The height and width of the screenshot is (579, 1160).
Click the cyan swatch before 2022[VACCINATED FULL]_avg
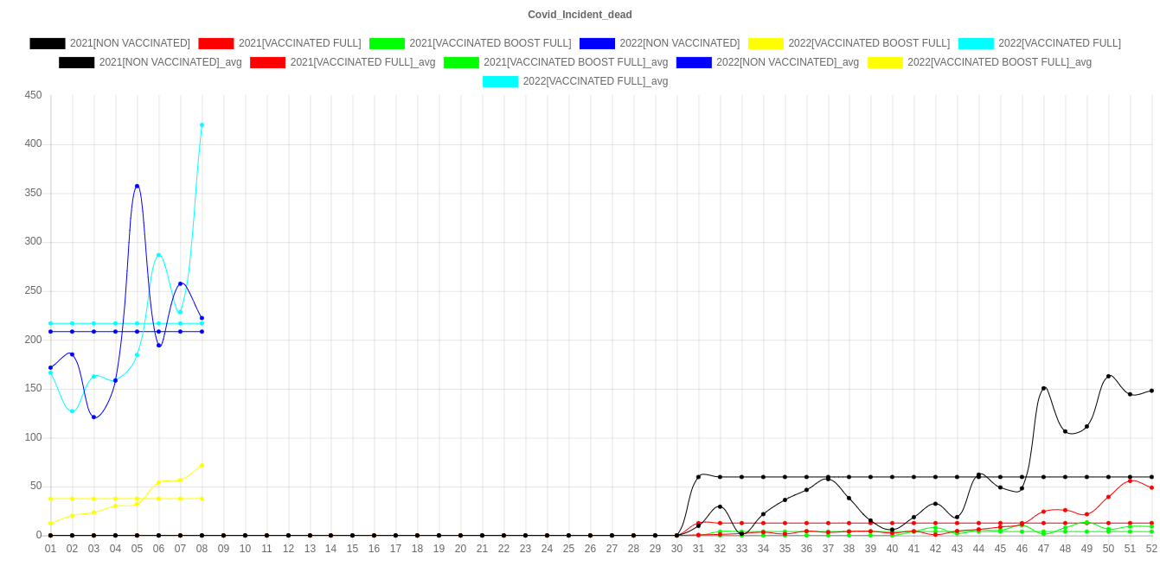pyautogui.click(x=501, y=81)
